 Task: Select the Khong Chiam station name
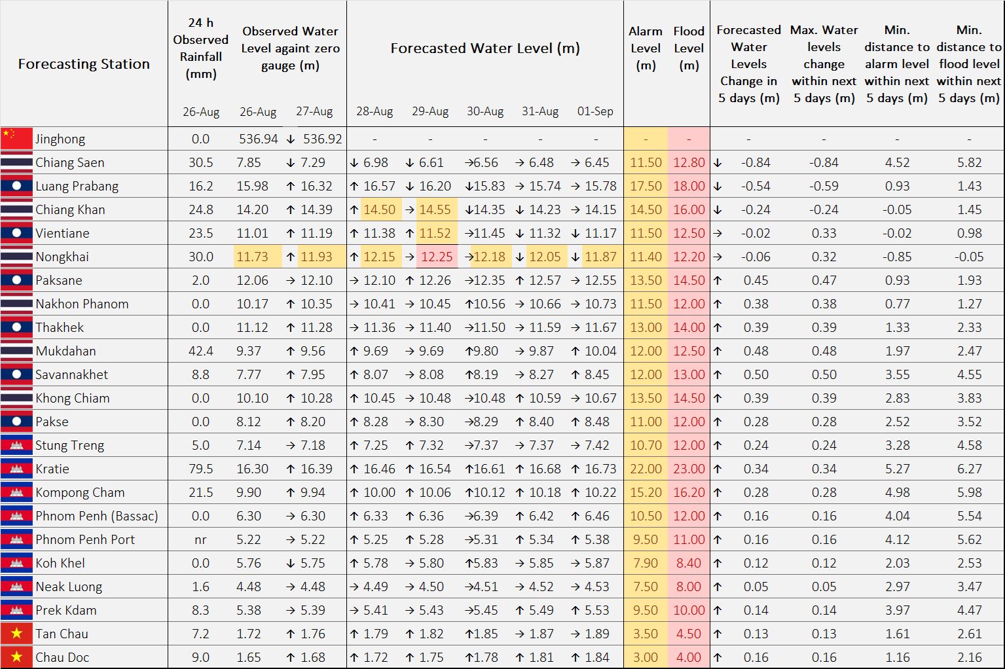[x=73, y=398]
